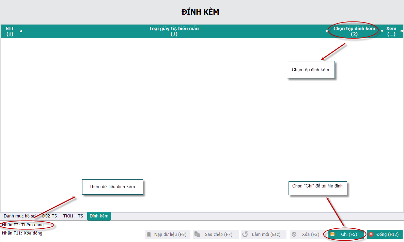Go to the Đính kèm tab
The image size is (404, 242).
99,216
